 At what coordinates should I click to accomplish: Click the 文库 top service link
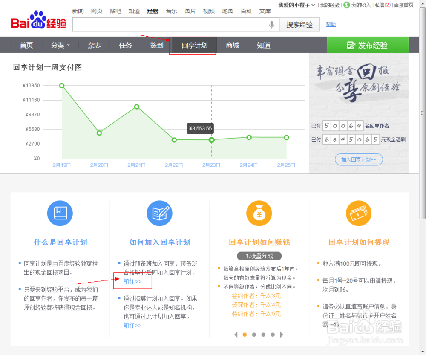265,11
